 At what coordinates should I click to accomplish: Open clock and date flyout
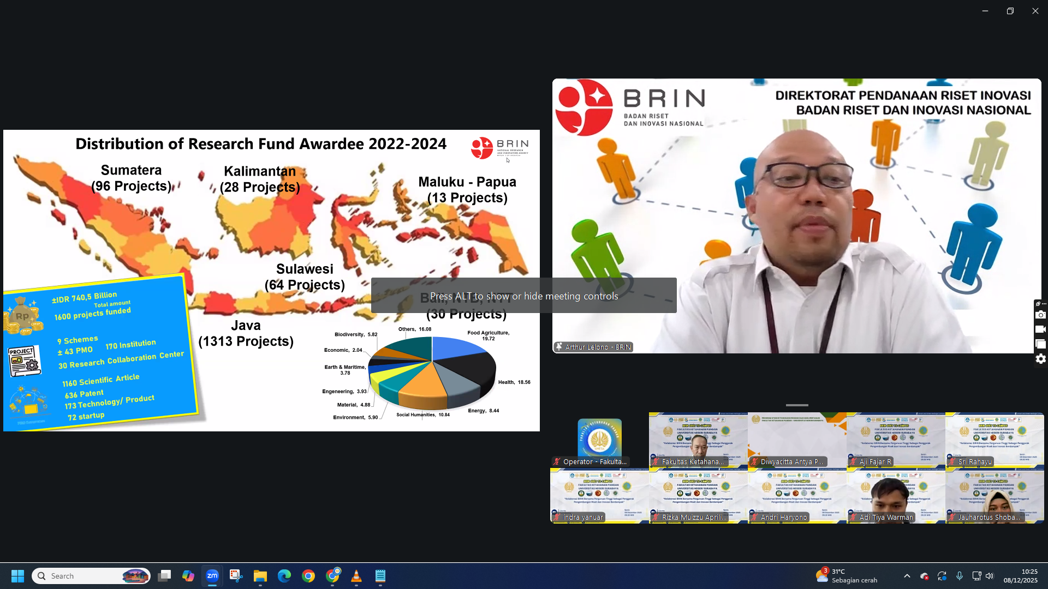[1020, 576]
